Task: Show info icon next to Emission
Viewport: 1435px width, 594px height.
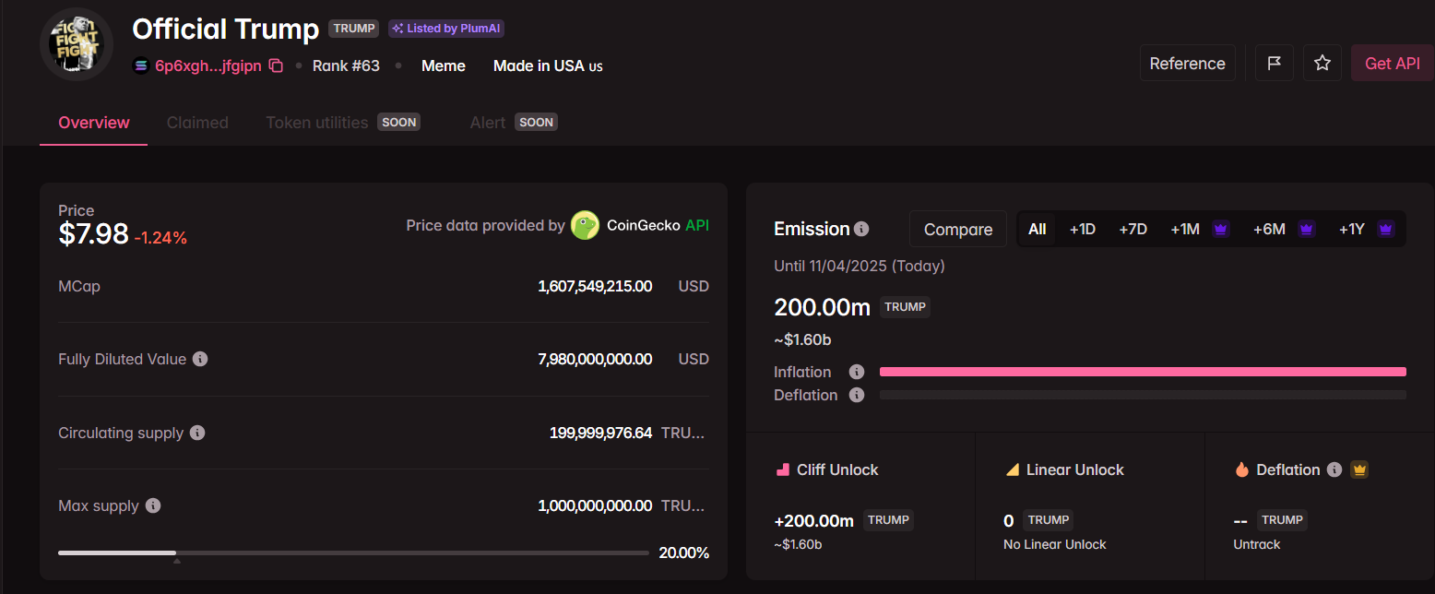Action: pyautogui.click(x=861, y=229)
